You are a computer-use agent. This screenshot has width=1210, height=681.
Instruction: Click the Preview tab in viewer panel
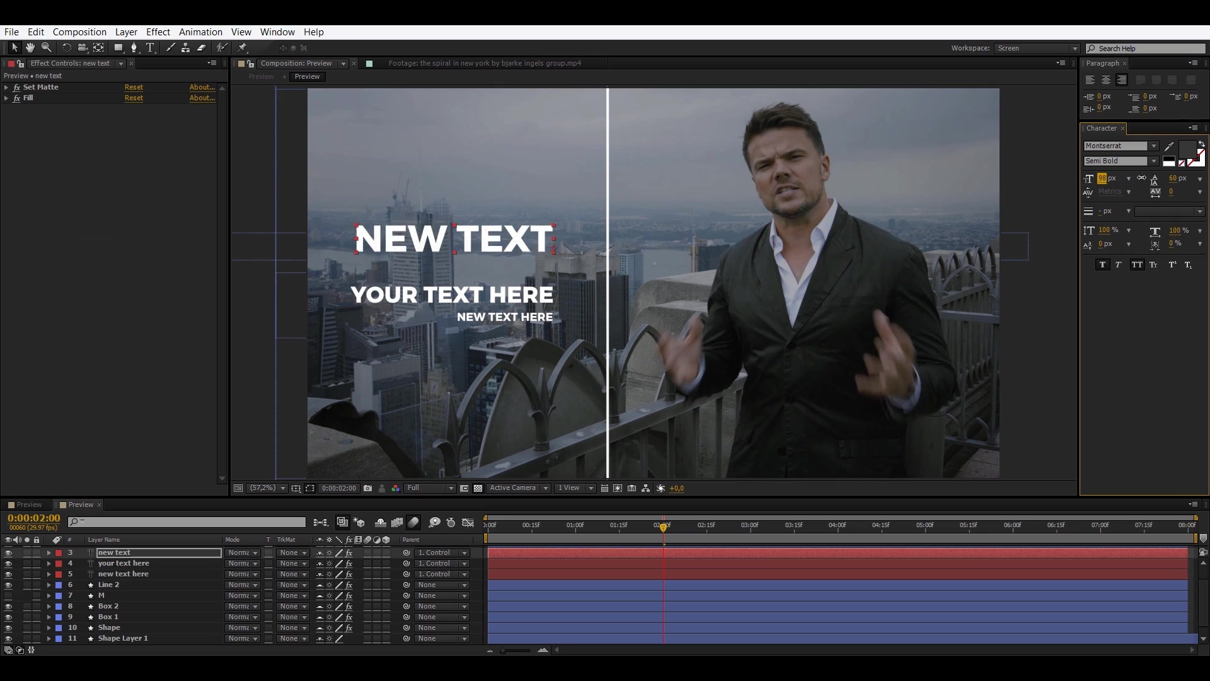pyautogui.click(x=307, y=76)
